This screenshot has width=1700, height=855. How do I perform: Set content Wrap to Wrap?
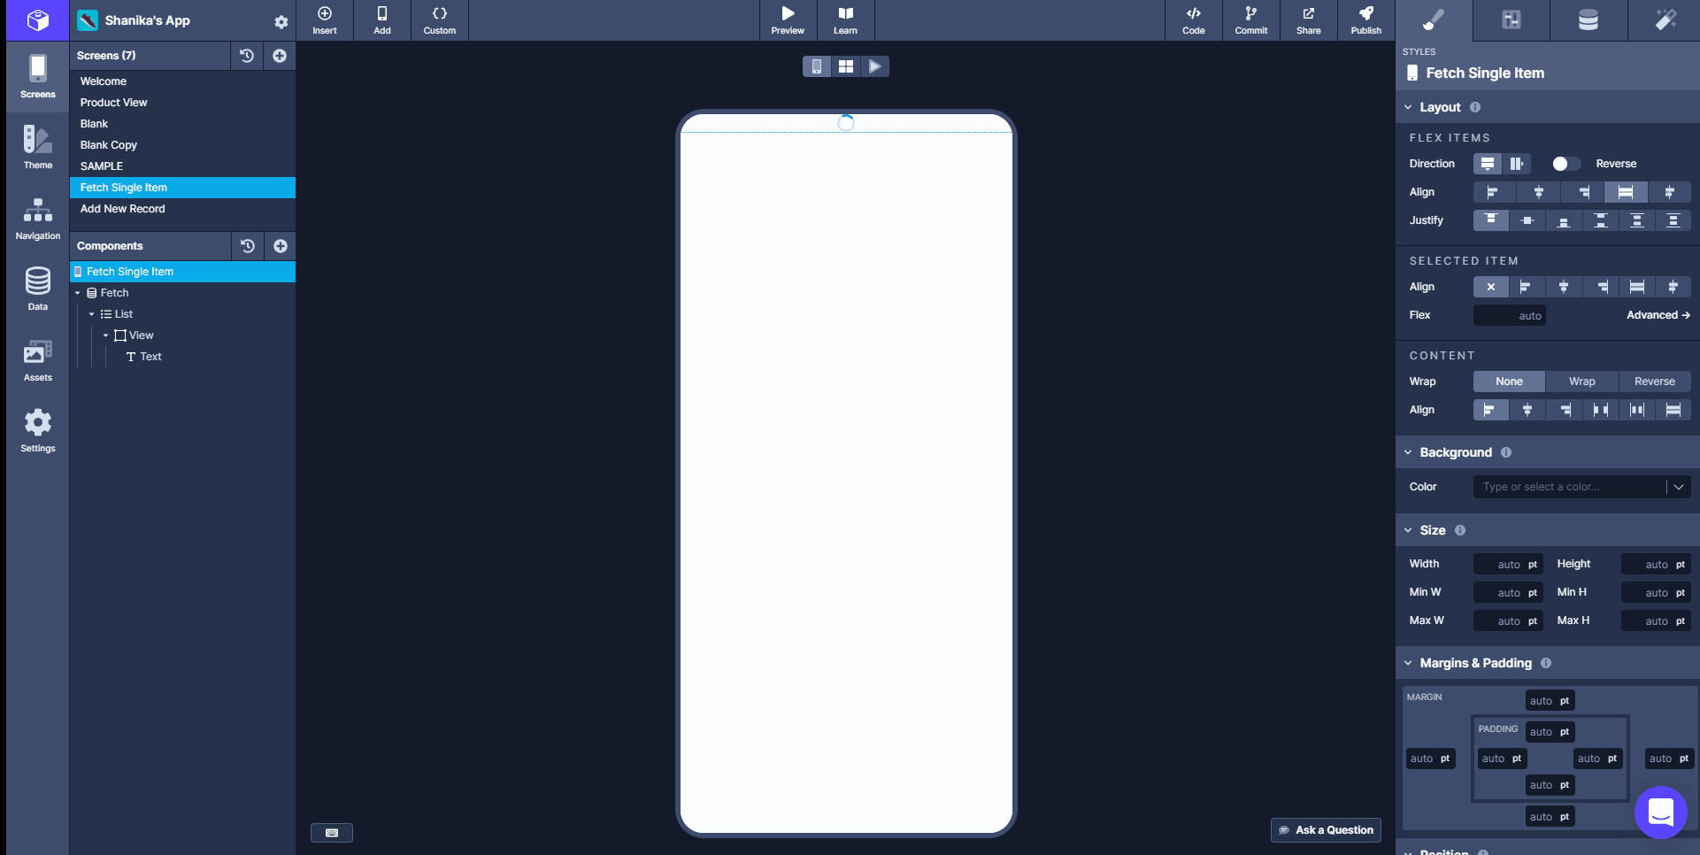[1581, 381]
